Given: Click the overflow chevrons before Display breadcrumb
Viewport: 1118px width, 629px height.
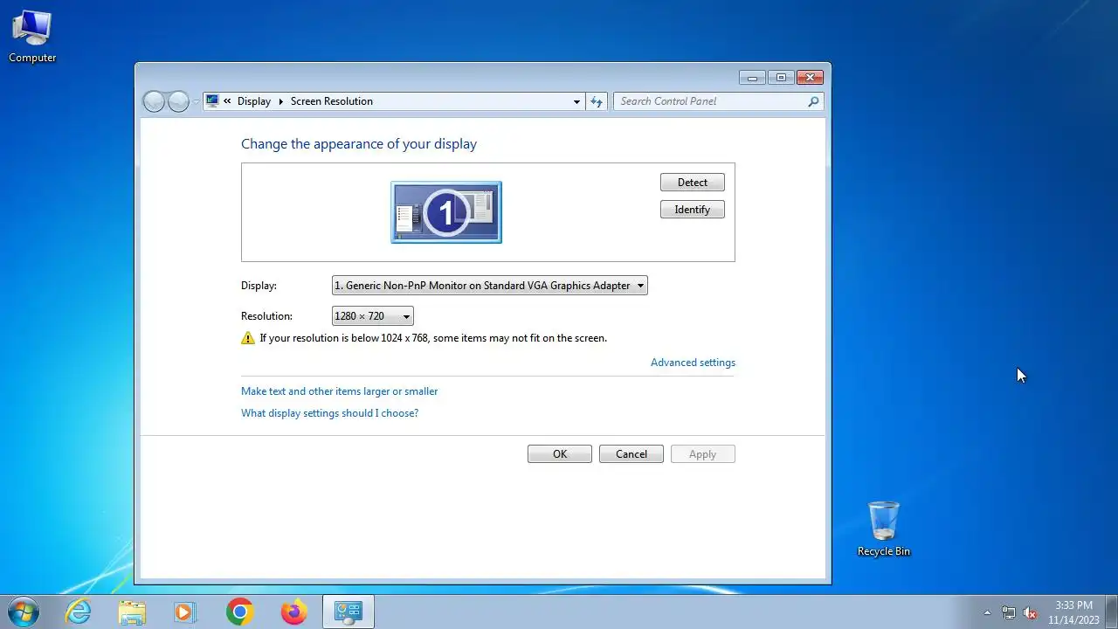Looking at the screenshot, I should click(227, 101).
